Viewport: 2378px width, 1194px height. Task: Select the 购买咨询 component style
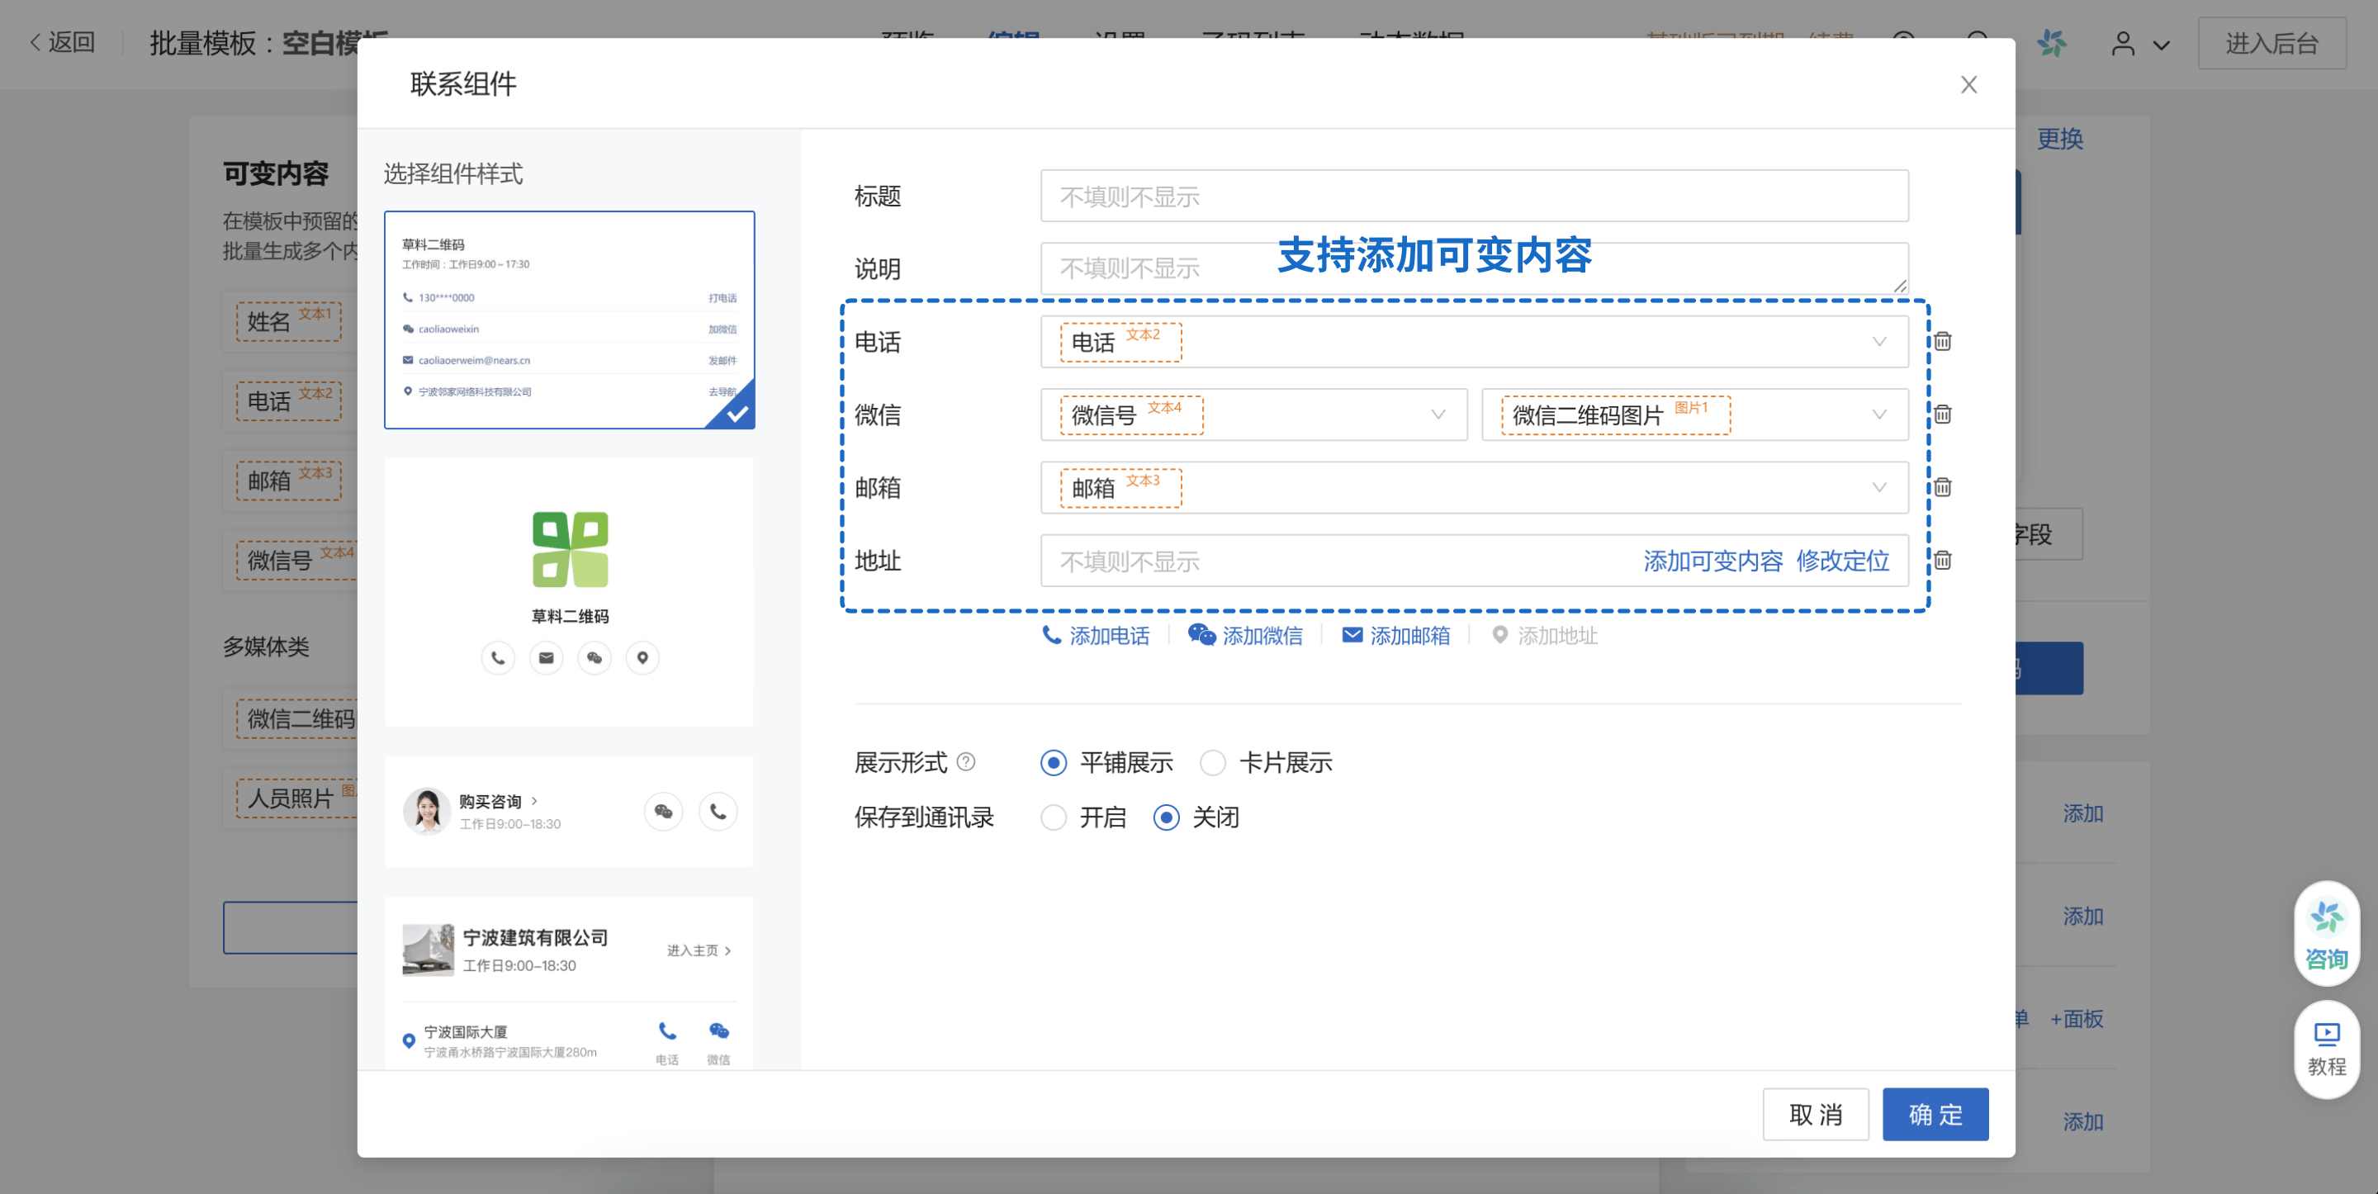pyautogui.click(x=569, y=812)
